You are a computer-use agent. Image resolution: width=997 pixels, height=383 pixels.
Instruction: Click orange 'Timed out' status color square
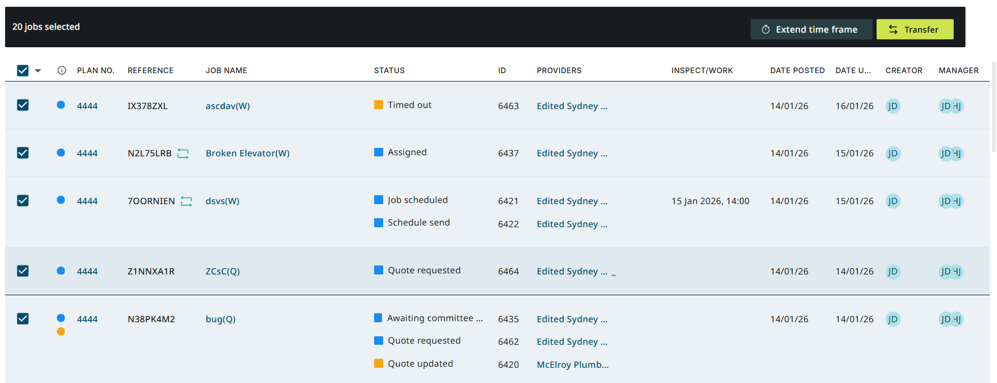coord(379,105)
